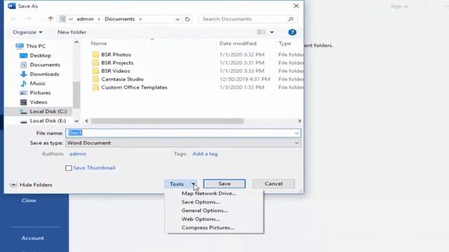Click the Close item in Word backstage

tap(29, 201)
